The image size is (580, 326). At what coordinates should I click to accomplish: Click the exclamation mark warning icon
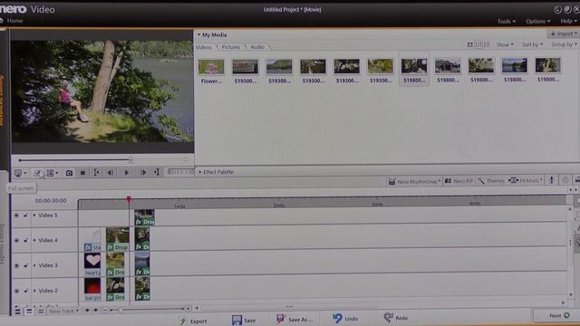pyautogui.click(x=552, y=180)
